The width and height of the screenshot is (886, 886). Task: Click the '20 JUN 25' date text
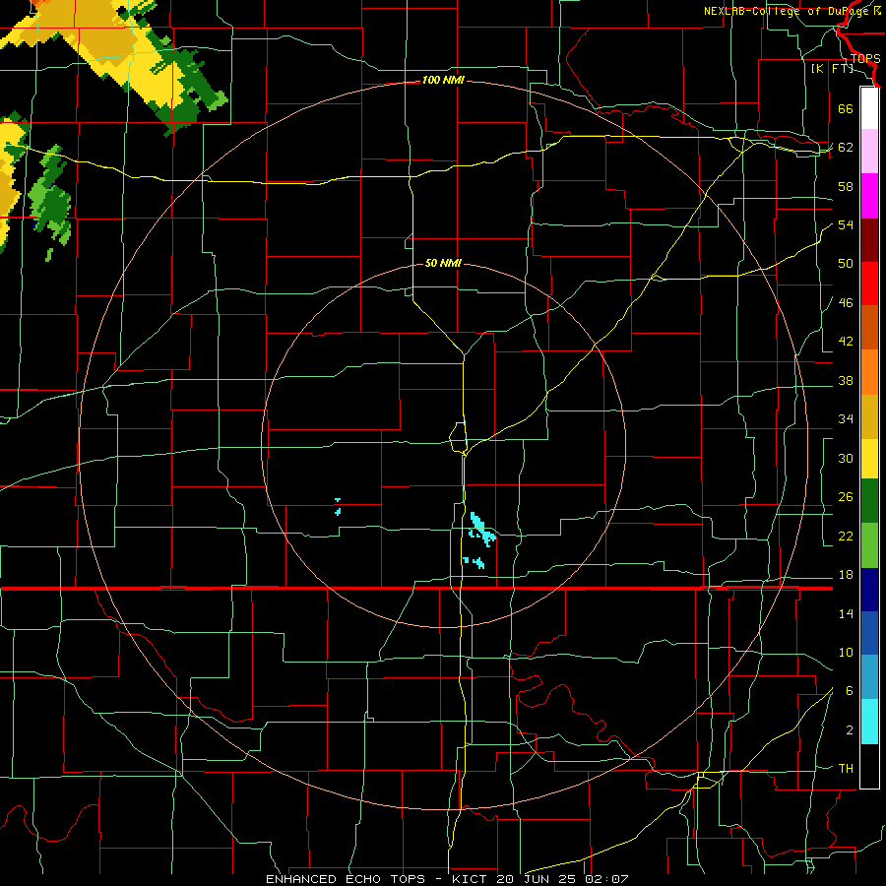click(538, 879)
